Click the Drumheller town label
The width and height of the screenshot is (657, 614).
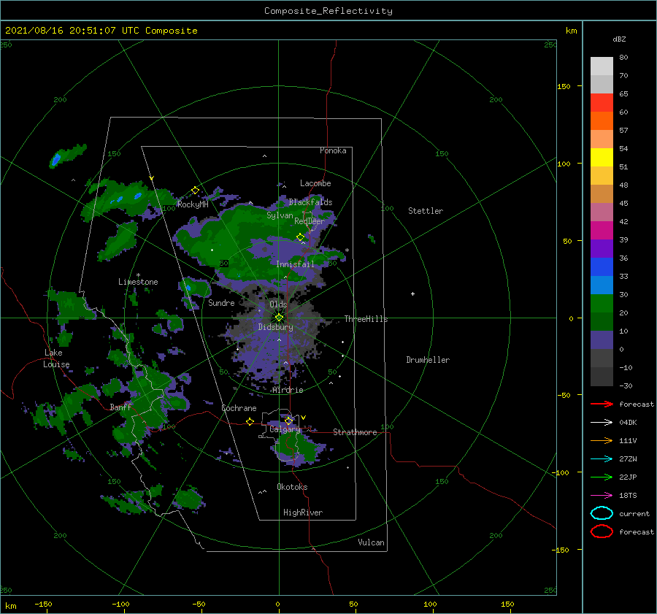tap(428, 360)
